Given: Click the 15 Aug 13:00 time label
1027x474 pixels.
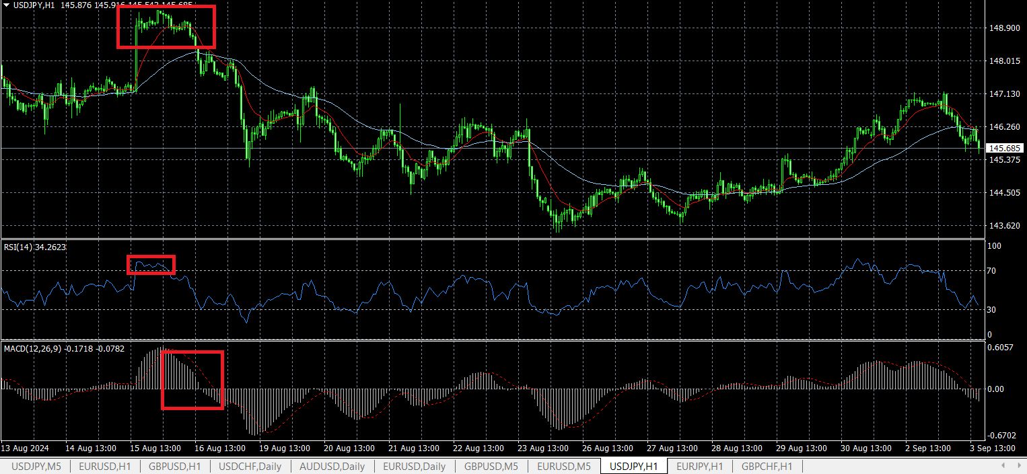Looking at the screenshot, I should [x=155, y=448].
